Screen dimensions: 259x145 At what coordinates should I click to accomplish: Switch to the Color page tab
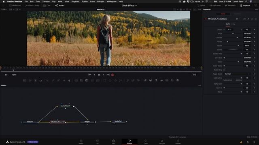pyautogui.click(x=146, y=142)
